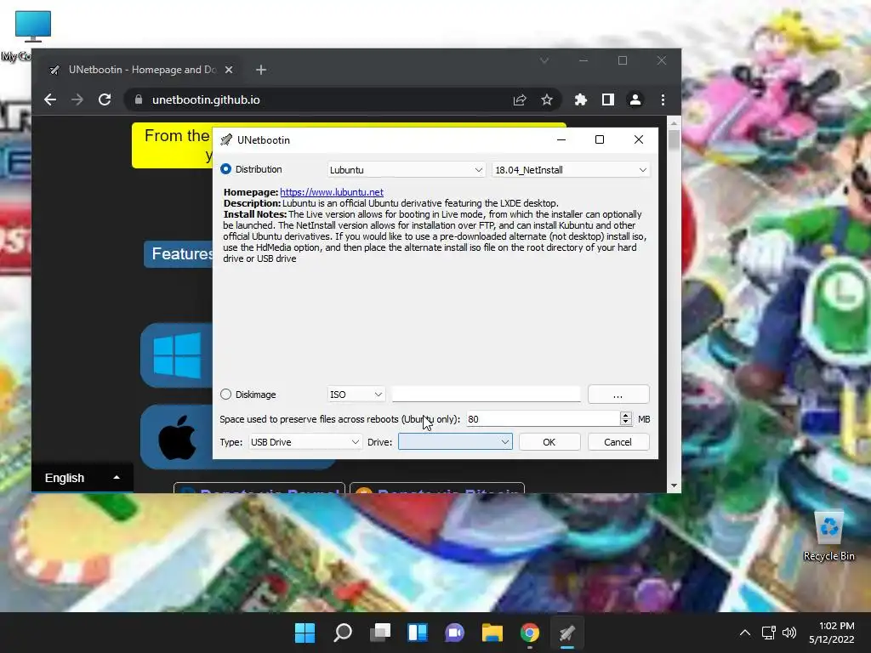
Task: Minimize the UNetbootin dialog window
Action: click(x=561, y=139)
